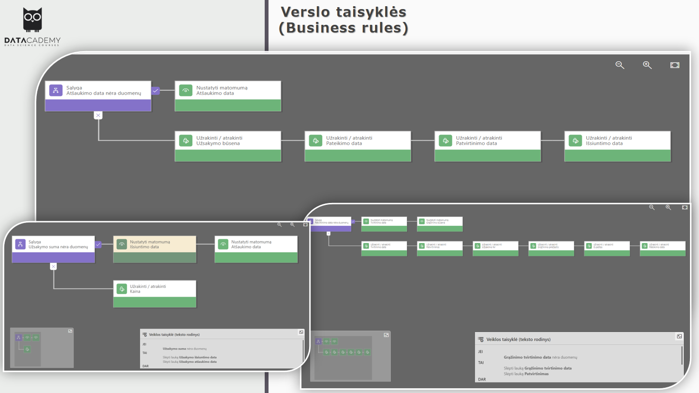Collapse the text view in the Grąžinimo tvirtinimo panel
Image resolution: width=699 pixels, height=393 pixels.
pyautogui.click(x=679, y=337)
